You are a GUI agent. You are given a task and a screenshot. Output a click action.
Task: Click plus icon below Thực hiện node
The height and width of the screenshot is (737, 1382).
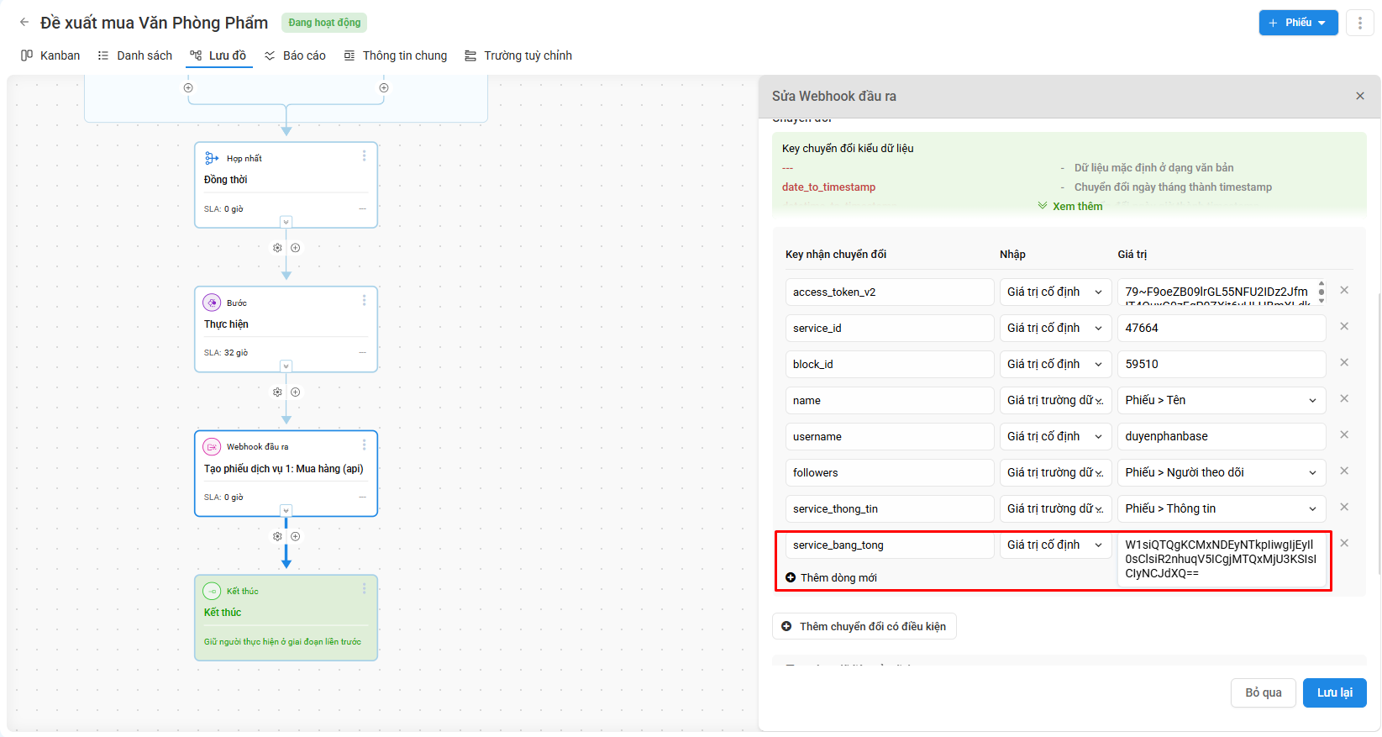[296, 392]
